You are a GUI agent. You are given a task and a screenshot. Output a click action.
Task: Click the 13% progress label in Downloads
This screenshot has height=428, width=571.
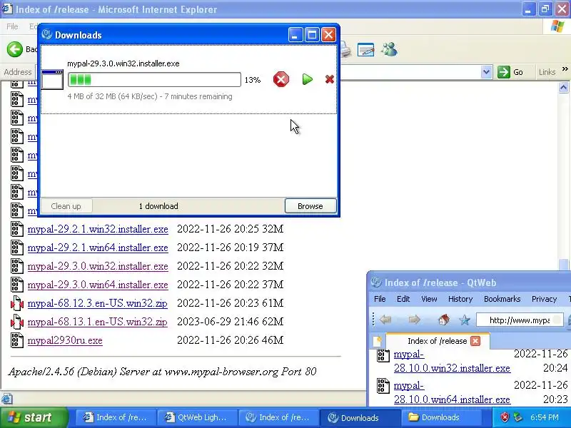253,80
